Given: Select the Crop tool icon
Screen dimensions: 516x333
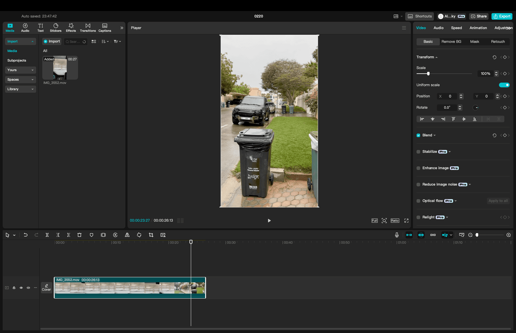Looking at the screenshot, I should click(151, 235).
